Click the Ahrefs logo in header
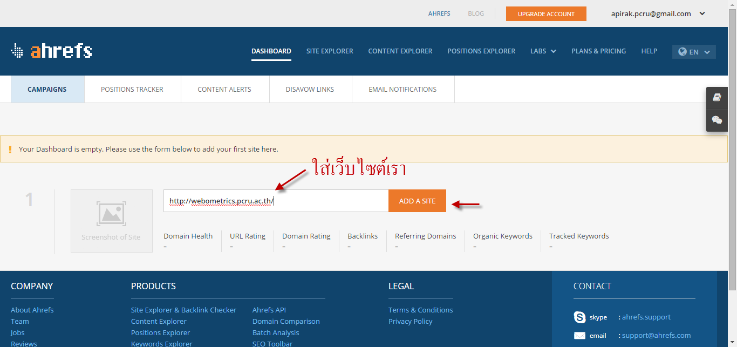 point(51,51)
